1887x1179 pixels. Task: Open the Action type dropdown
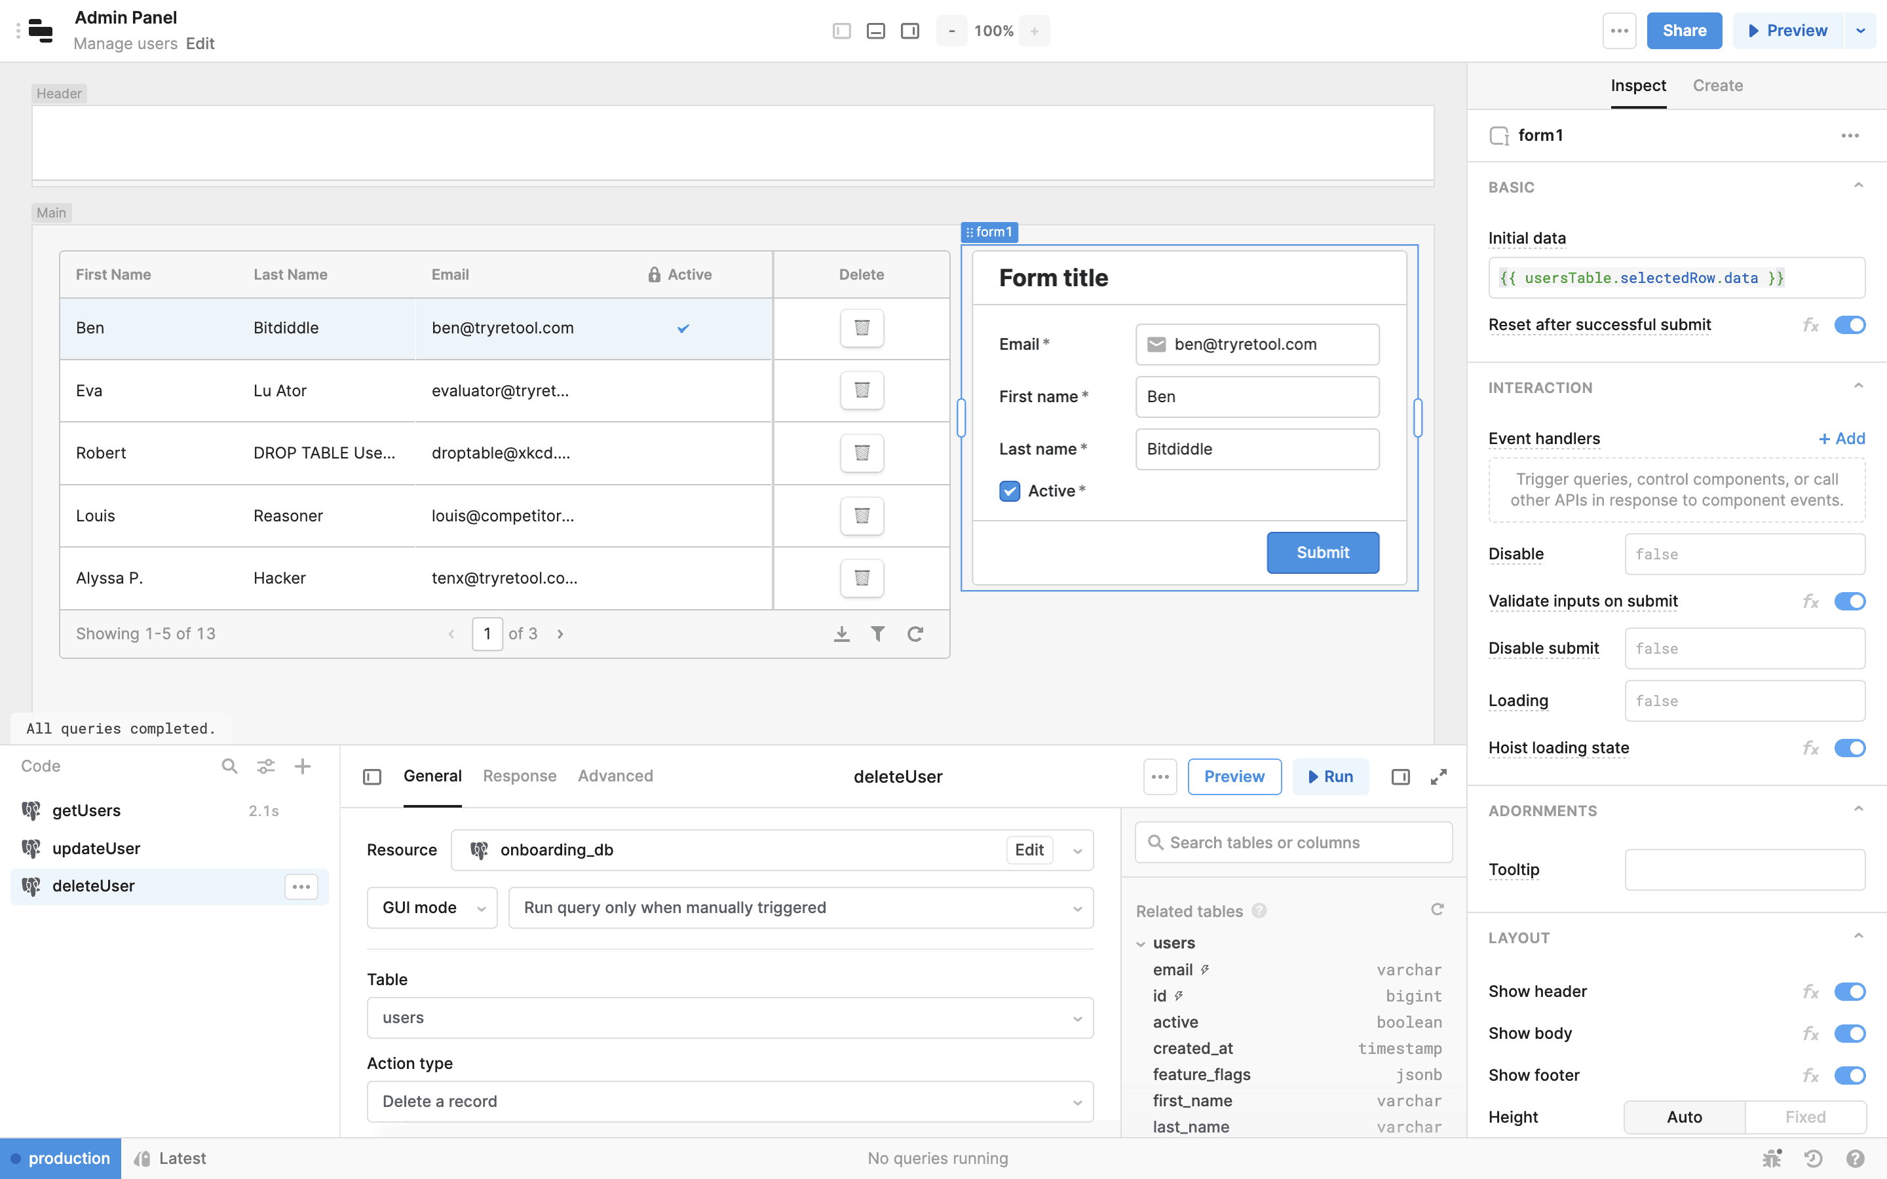(x=730, y=1101)
